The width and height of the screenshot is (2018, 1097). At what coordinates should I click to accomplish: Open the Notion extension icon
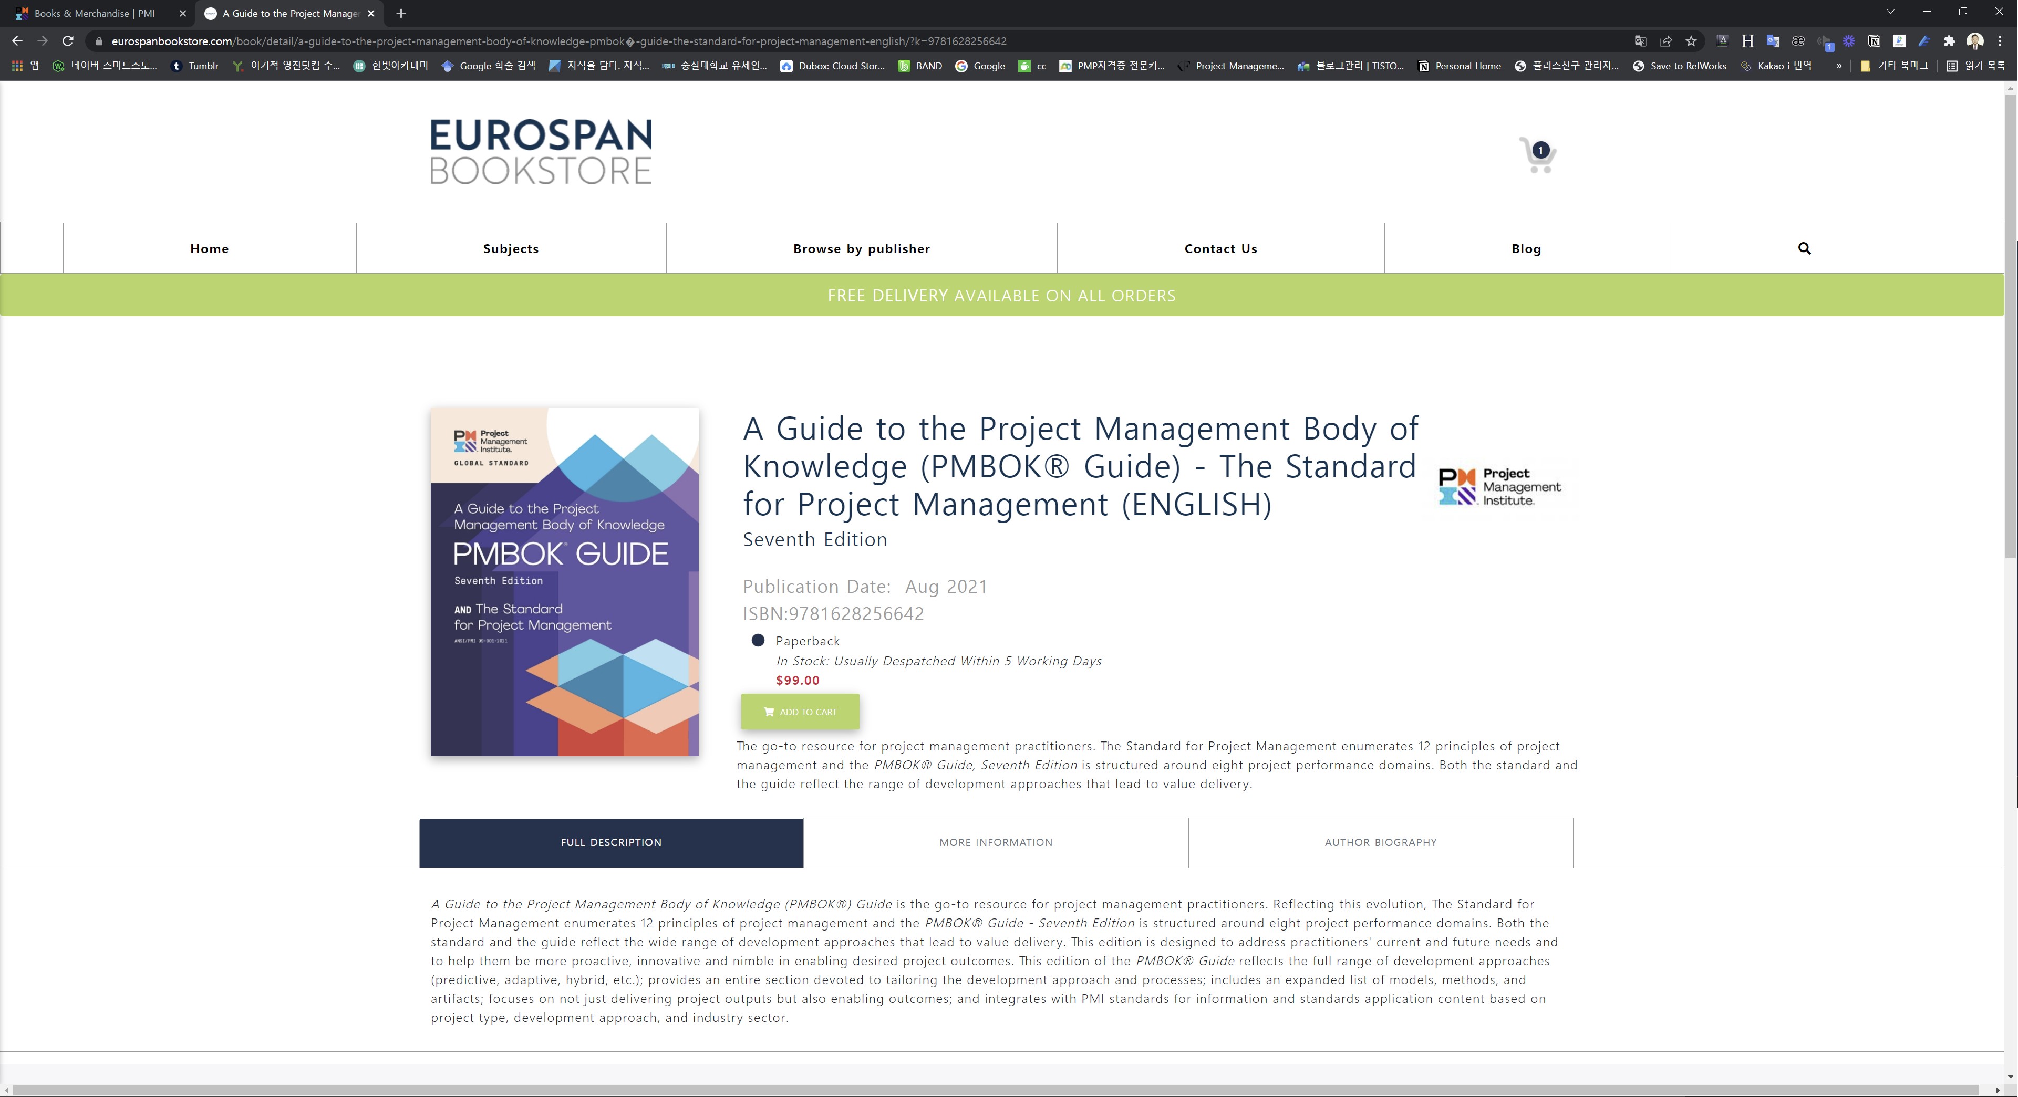1874,41
